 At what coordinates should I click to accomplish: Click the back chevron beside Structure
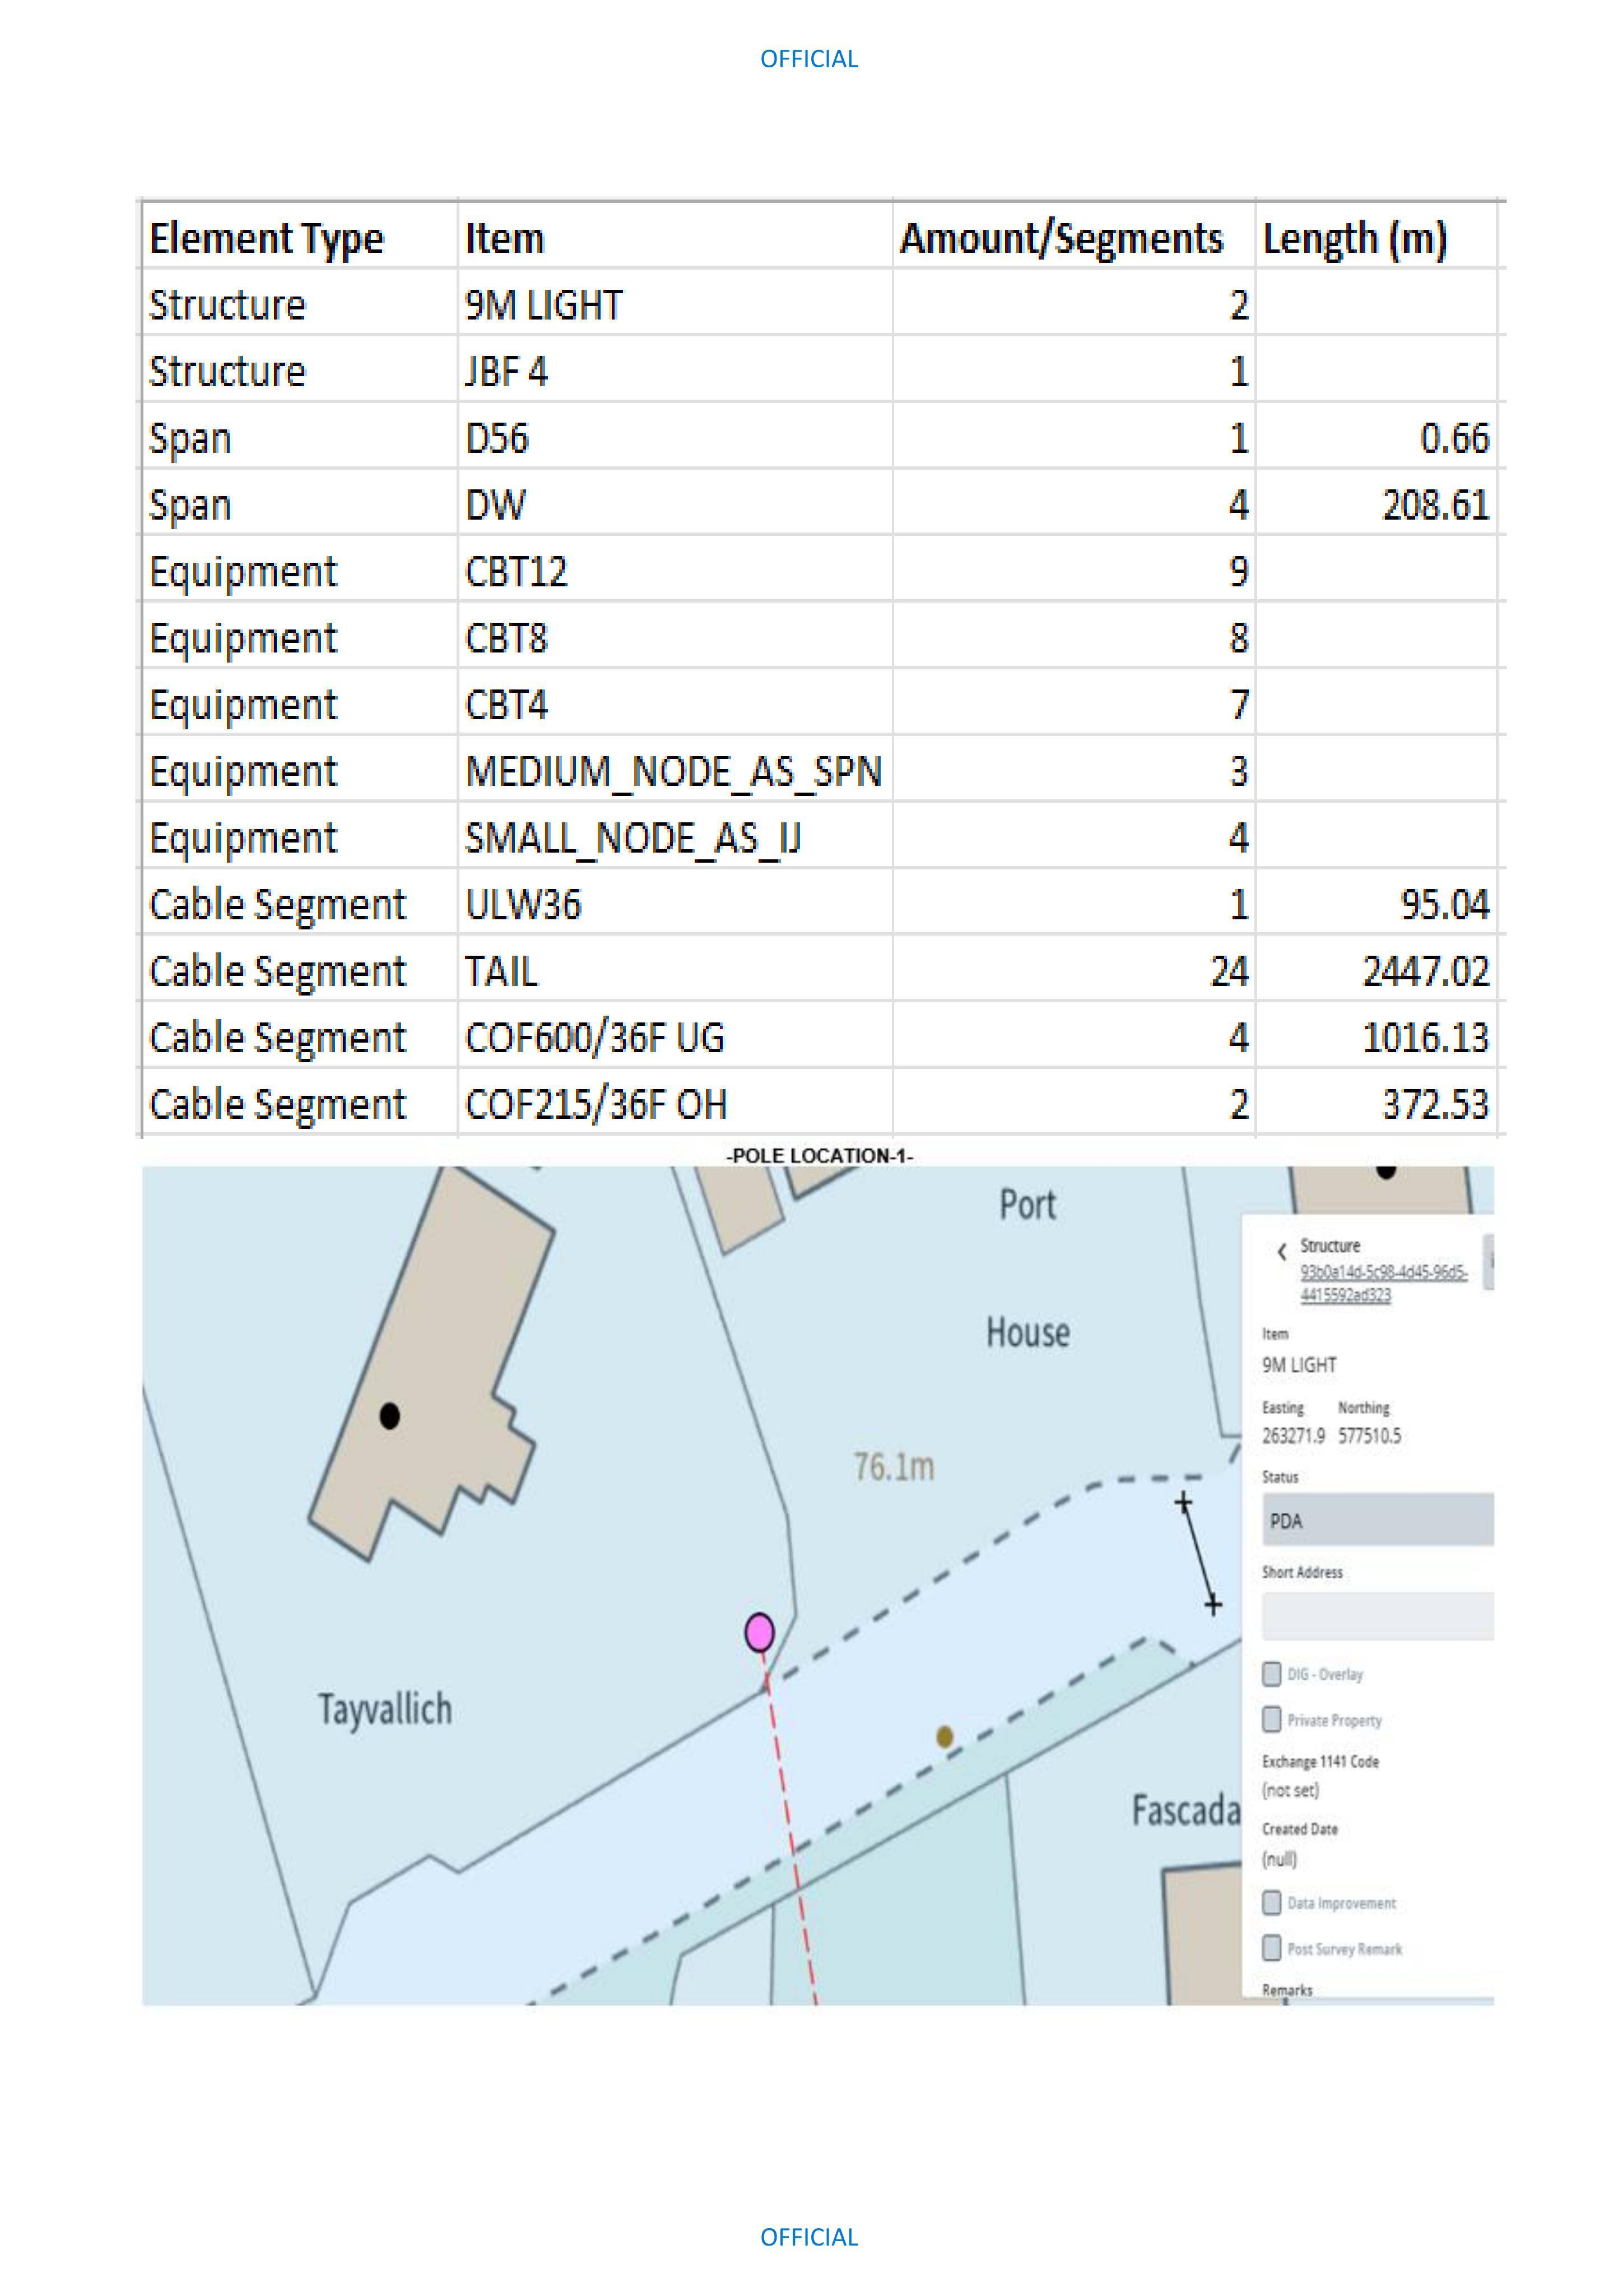(1281, 1251)
